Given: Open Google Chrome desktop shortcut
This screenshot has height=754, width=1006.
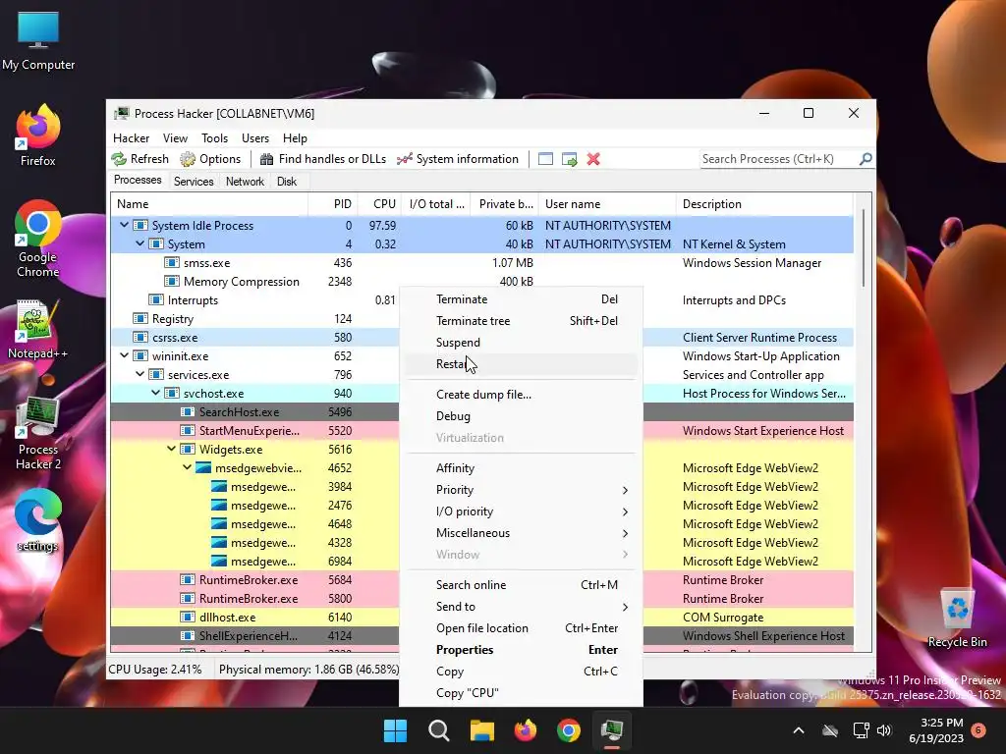Looking at the screenshot, I should (38, 239).
